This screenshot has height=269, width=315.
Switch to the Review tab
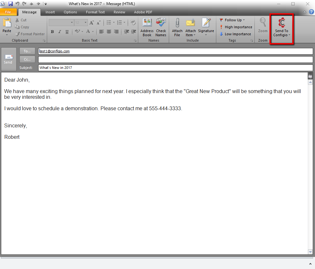(119, 12)
